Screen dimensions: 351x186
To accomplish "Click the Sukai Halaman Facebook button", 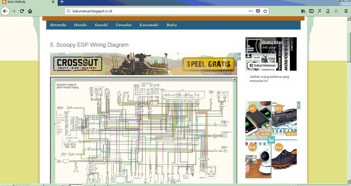I will [262, 66].
